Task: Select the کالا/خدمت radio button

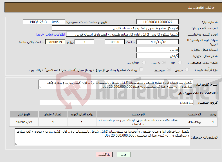Action: 144,62
